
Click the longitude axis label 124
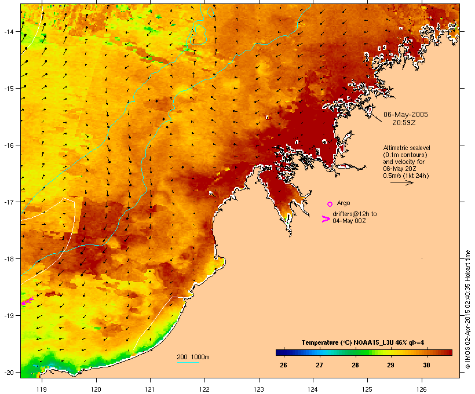(313, 389)
